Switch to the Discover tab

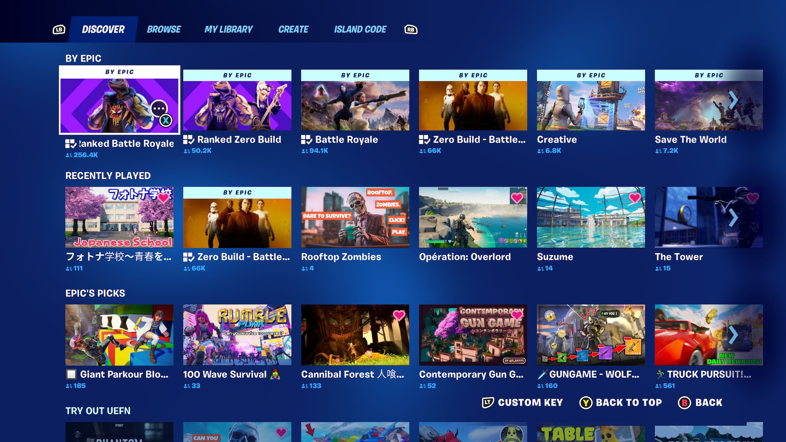coord(103,29)
